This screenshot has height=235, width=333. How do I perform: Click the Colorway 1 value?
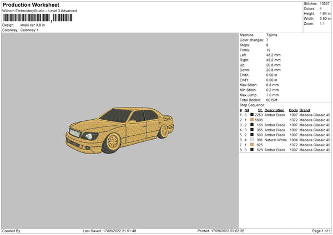[x=29, y=29]
